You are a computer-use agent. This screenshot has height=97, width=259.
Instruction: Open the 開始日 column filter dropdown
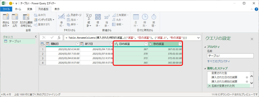78,44
